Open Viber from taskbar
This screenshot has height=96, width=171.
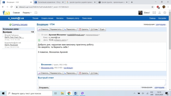click(x=83, y=93)
